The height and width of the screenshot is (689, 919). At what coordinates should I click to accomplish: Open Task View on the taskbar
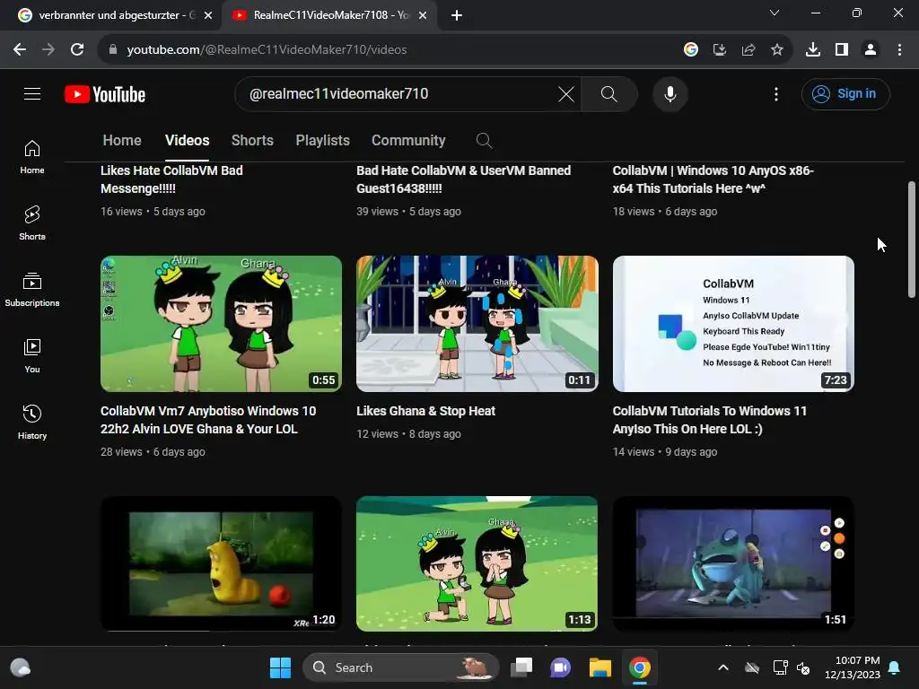click(521, 667)
